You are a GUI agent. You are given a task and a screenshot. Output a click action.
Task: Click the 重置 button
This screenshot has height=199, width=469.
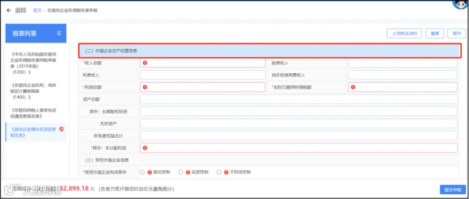coord(435,33)
